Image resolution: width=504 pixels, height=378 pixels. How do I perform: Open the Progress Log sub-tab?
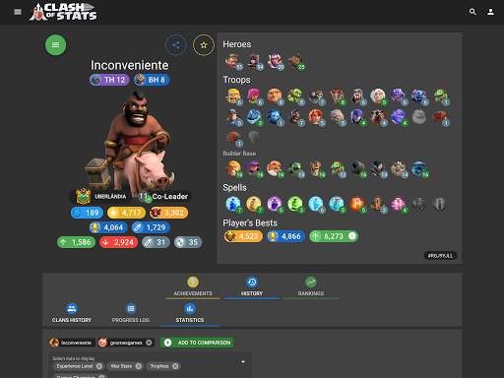tap(131, 313)
